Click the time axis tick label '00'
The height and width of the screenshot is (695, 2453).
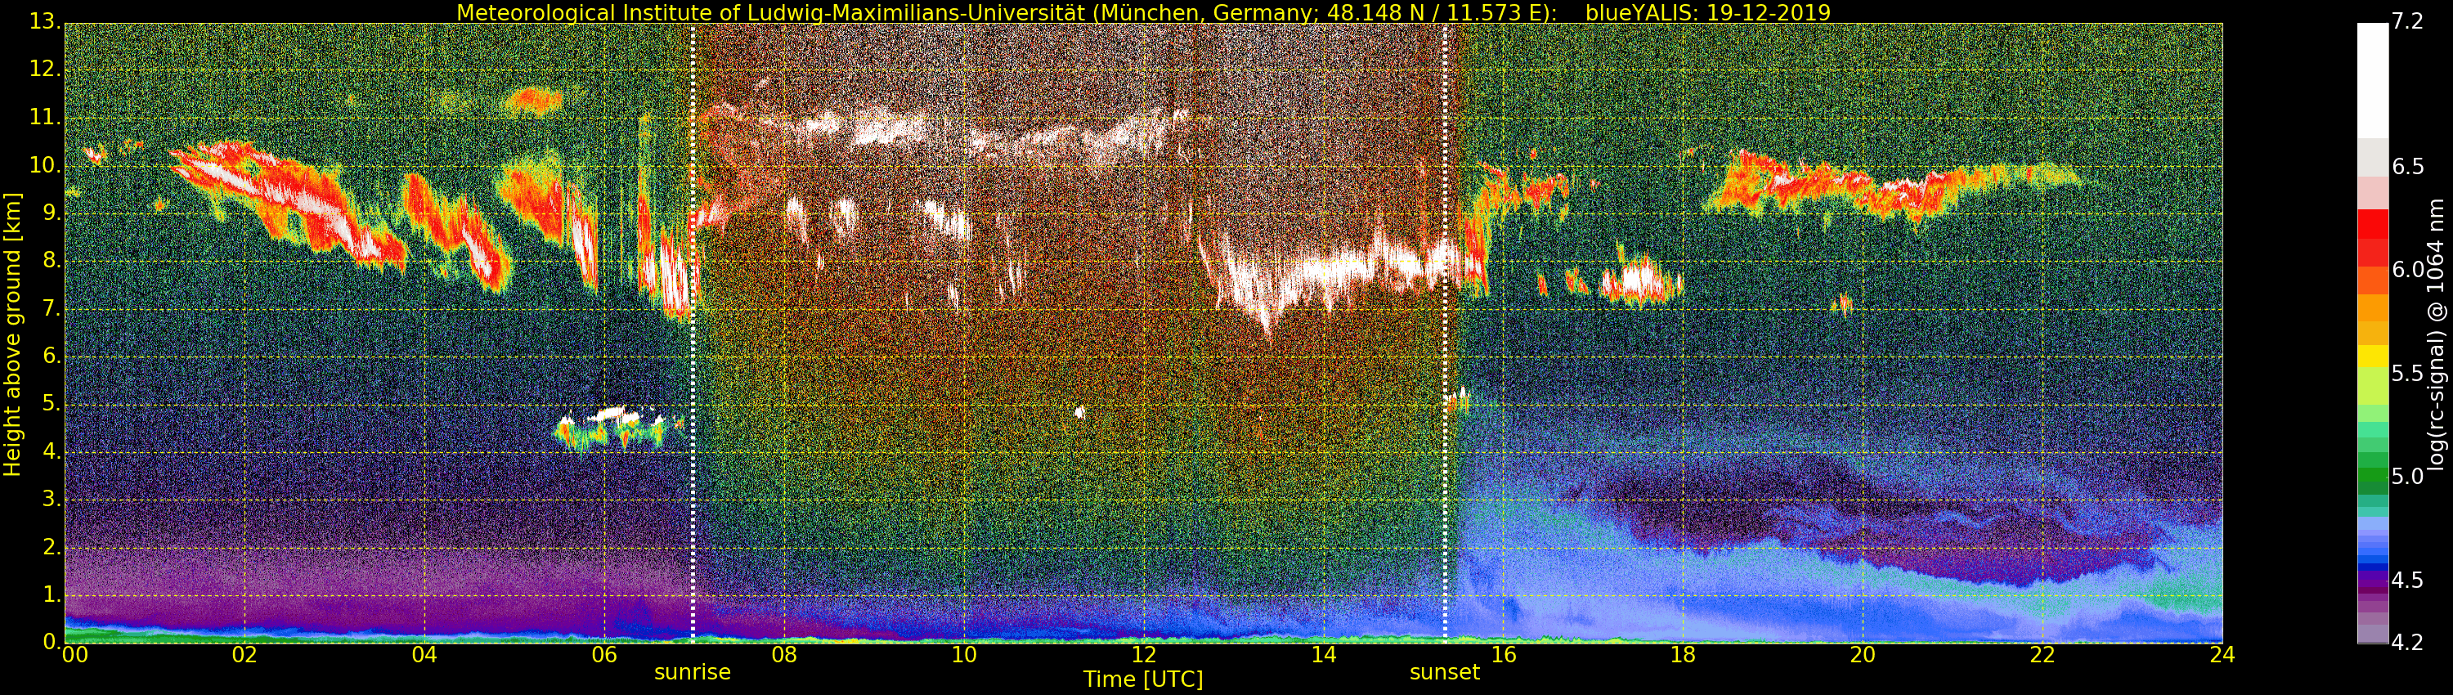(74, 655)
